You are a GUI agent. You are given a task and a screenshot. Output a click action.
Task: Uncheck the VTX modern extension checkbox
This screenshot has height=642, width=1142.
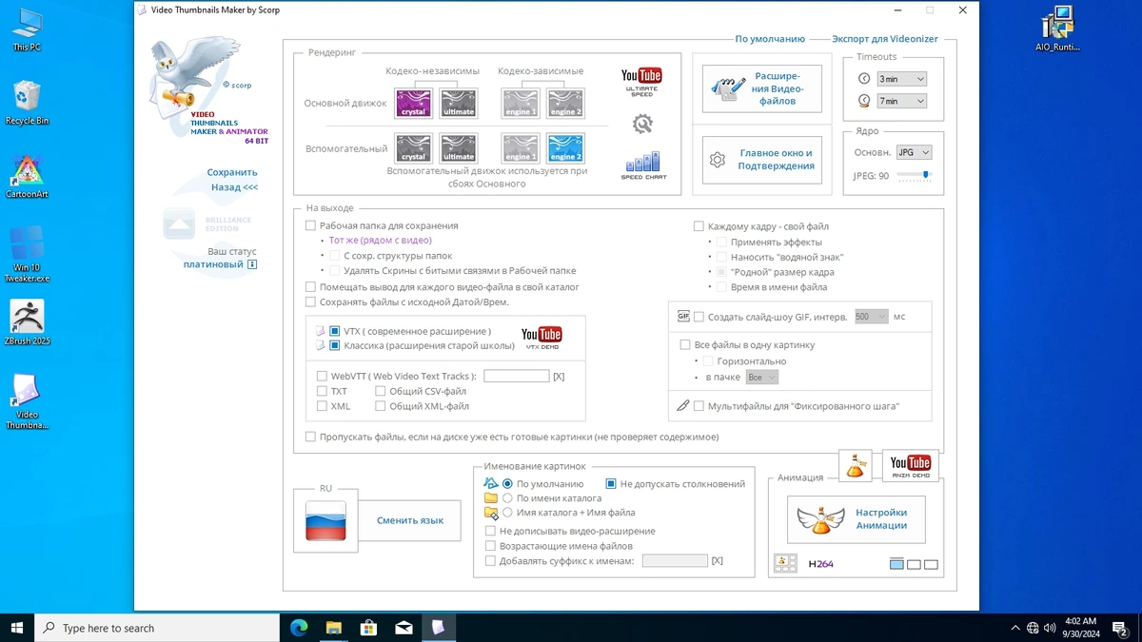point(335,331)
